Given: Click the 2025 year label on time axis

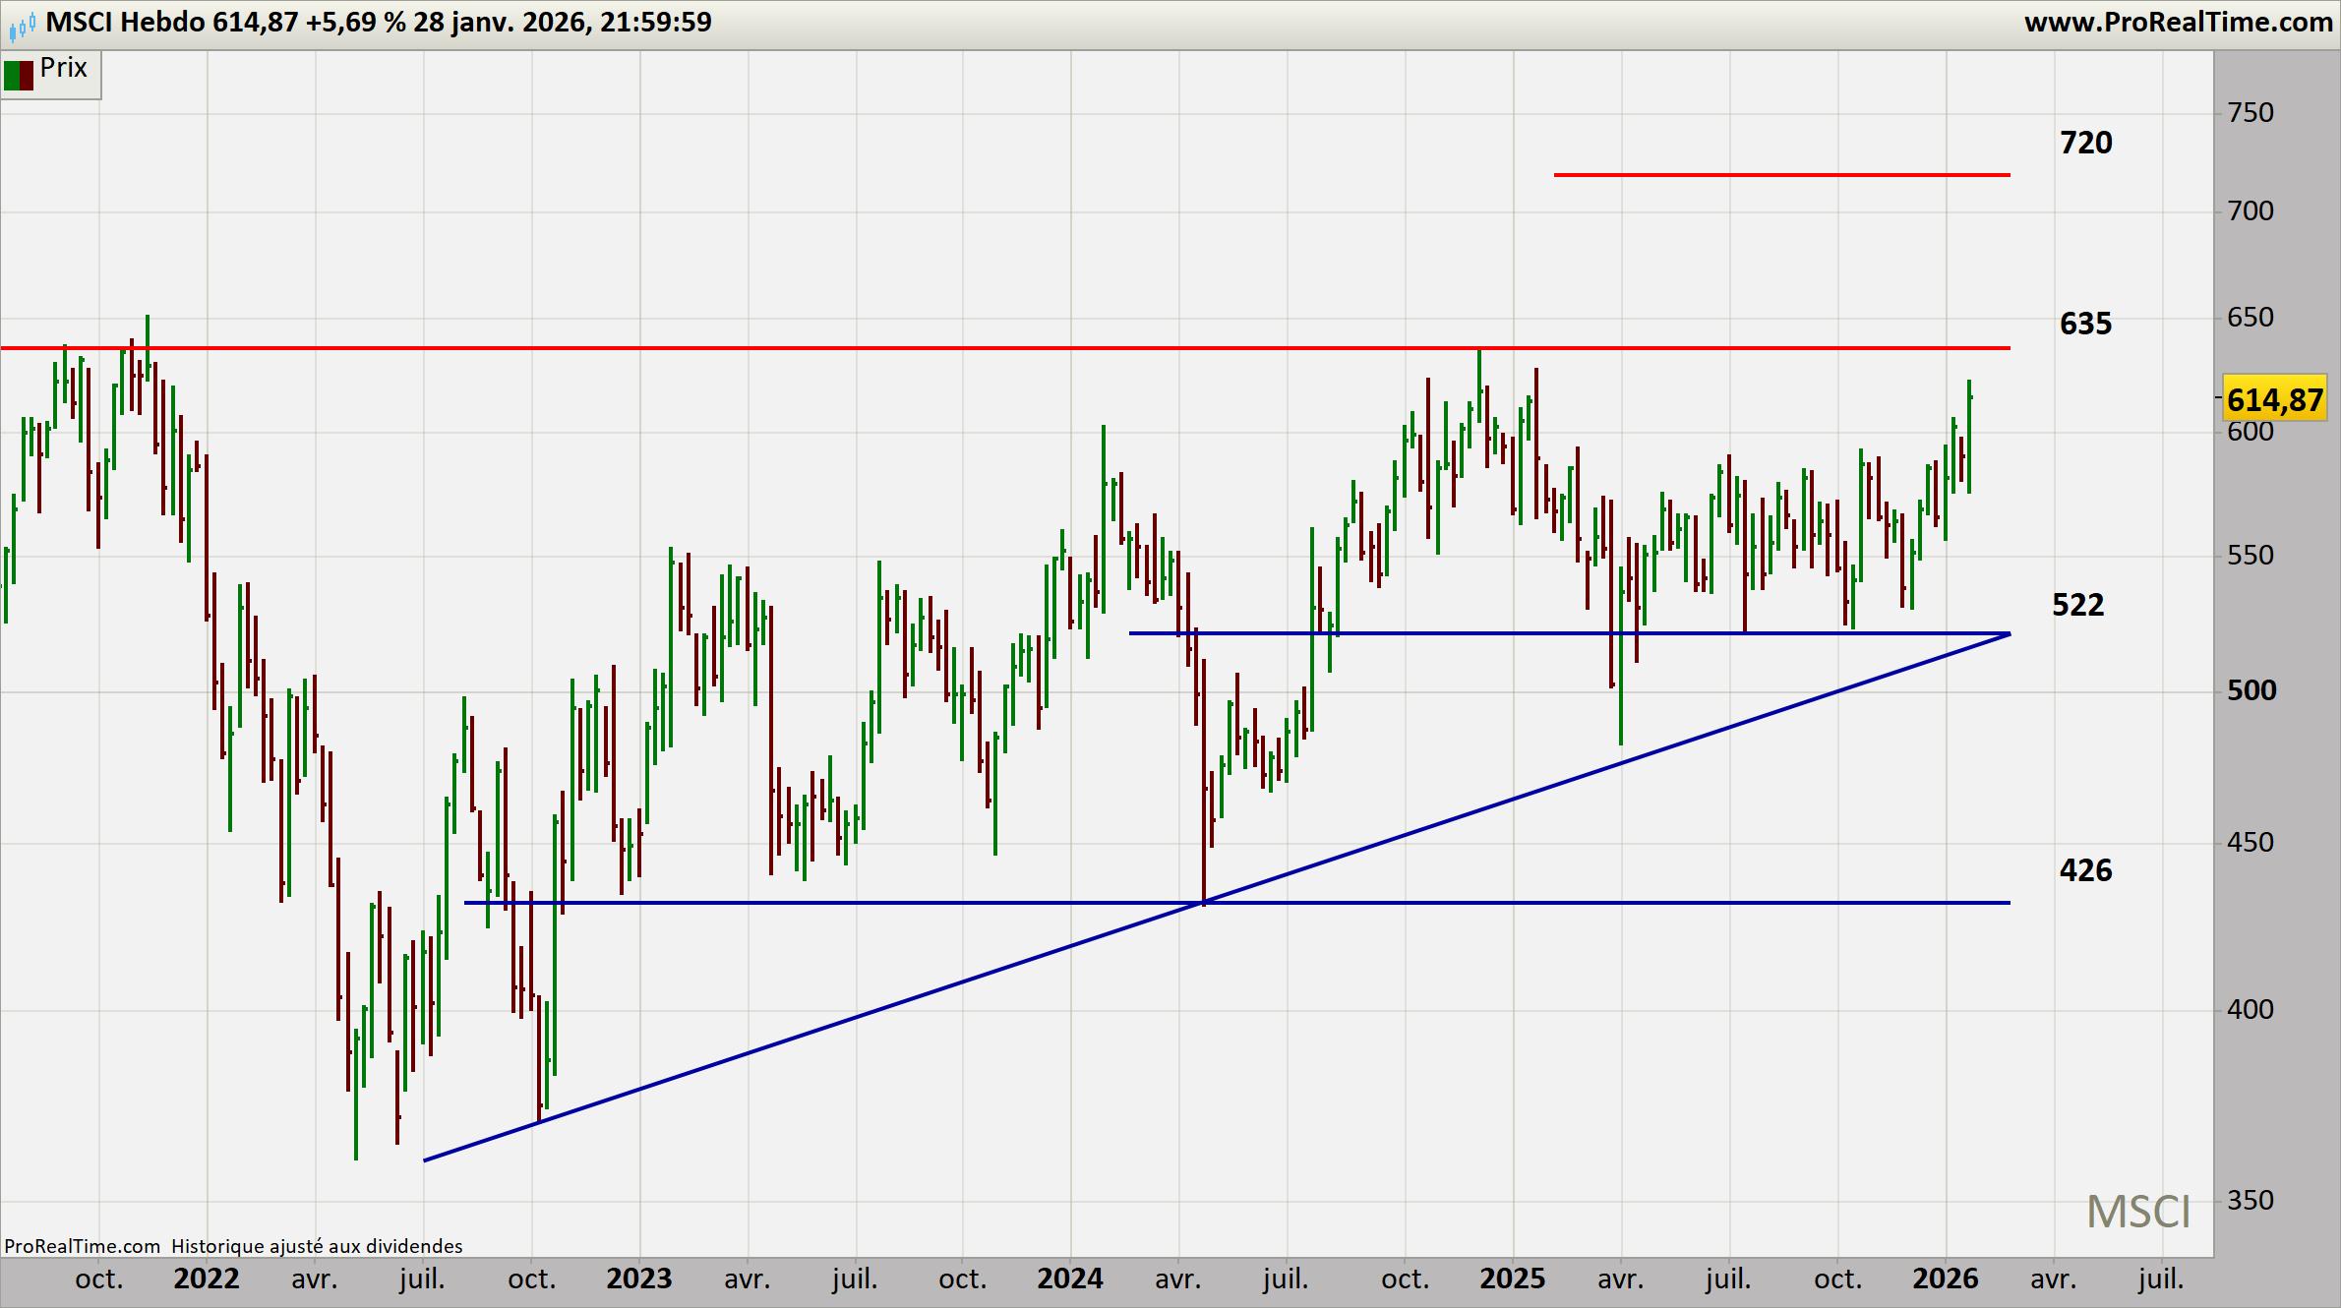Looking at the screenshot, I should click(x=1513, y=1278).
